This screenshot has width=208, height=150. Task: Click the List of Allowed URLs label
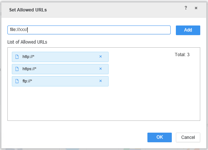pyautogui.click(x=27, y=42)
